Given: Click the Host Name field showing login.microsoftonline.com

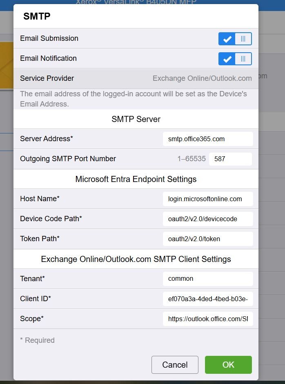Looking at the screenshot, I should coord(207,199).
